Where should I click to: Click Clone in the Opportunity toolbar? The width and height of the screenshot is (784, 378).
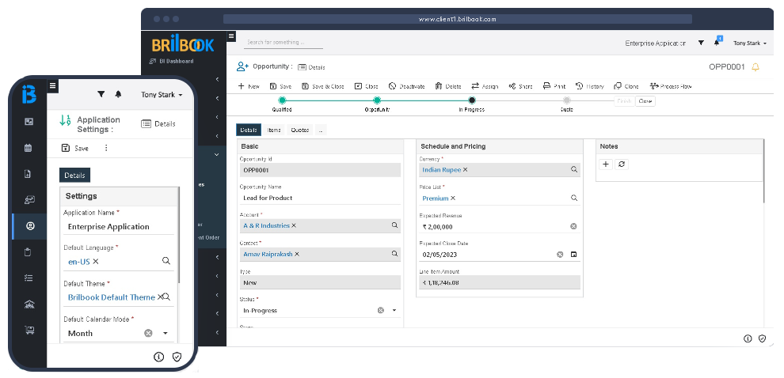point(626,86)
